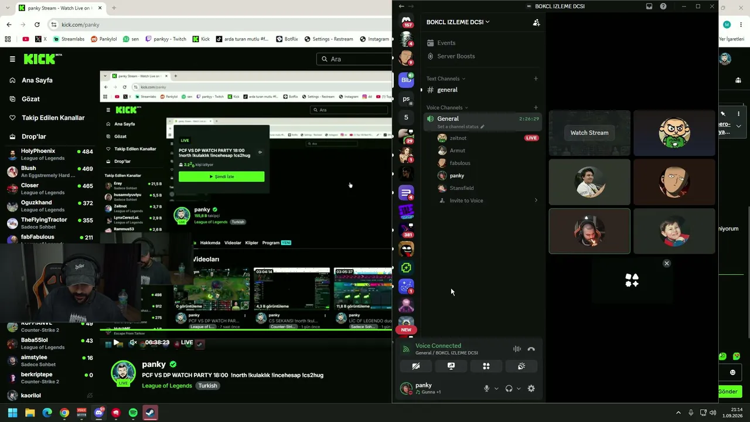Open the BID server icon in Discord
The image size is (750, 422).
(406, 80)
